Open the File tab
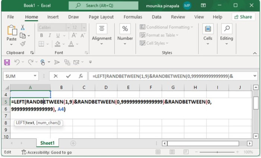The width and height of the screenshot is (261, 158). click(x=10, y=17)
